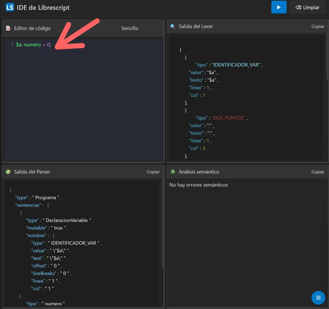Screen dimensions: 329x309
Task: Select the Parser line "offset": "0"
Action: coord(46,266)
